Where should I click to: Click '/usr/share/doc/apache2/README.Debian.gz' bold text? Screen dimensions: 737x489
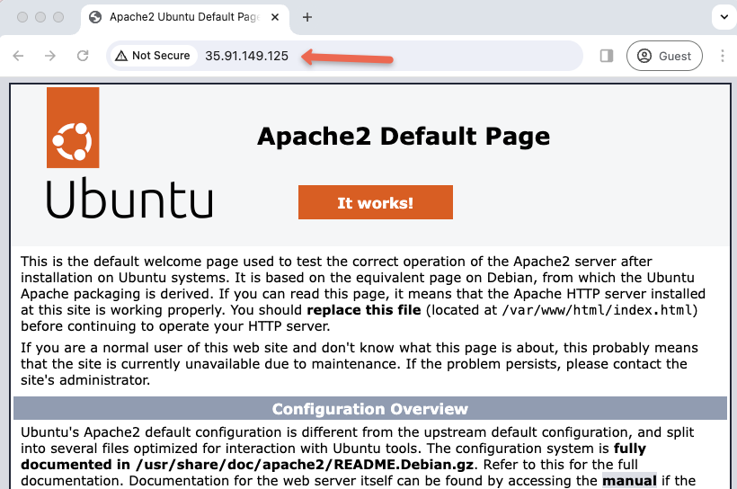305,465
